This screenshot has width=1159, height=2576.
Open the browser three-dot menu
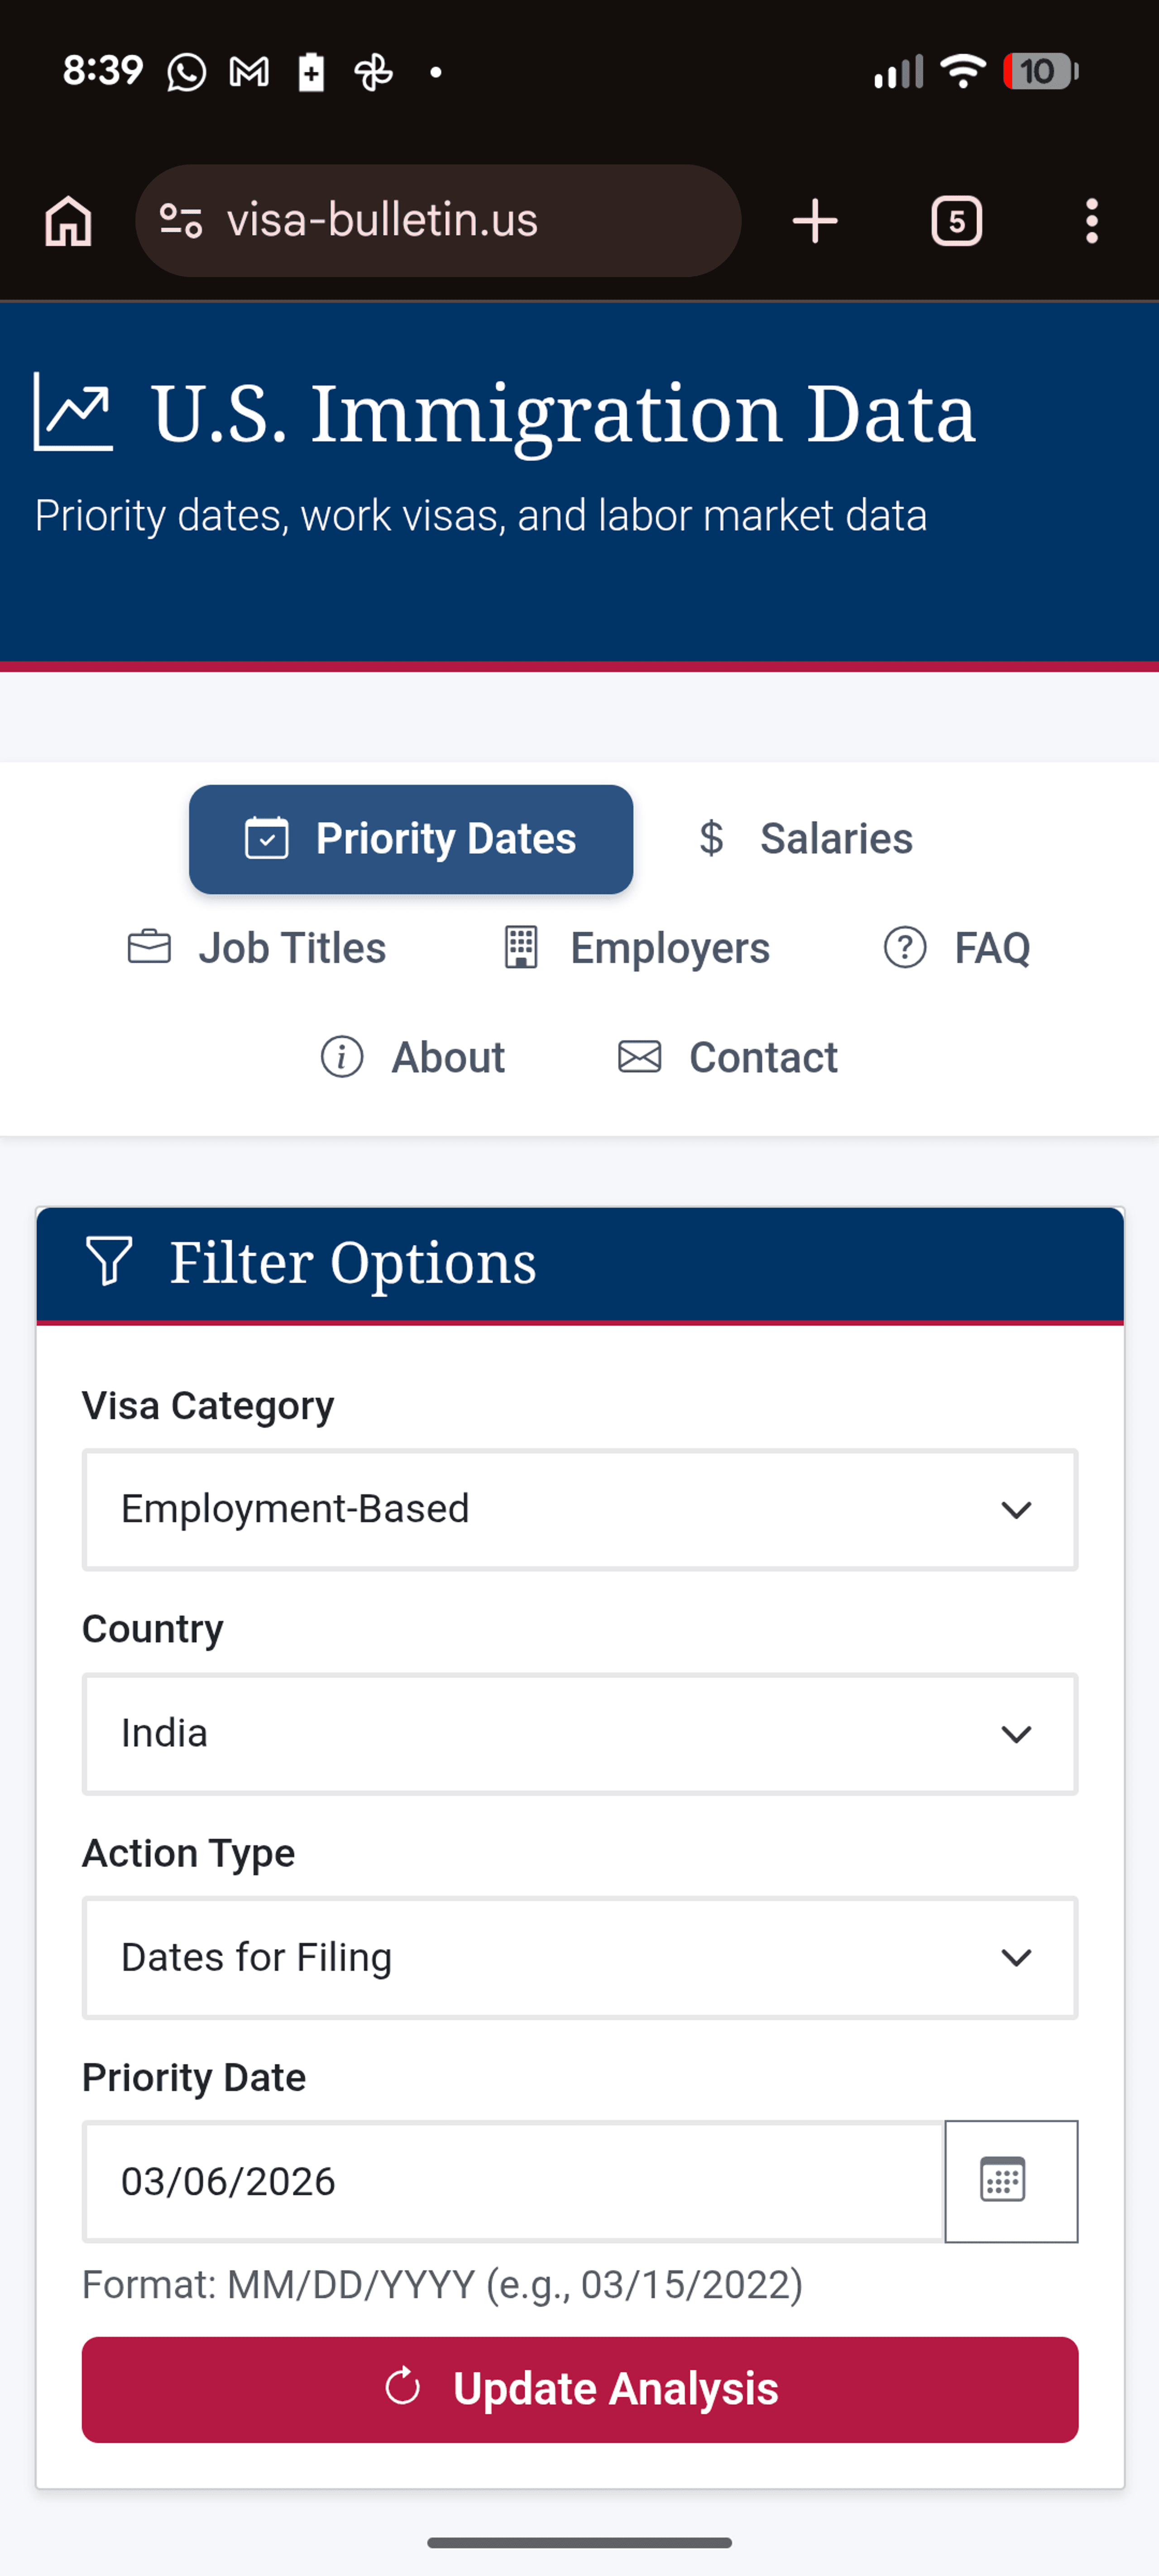(1091, 221)
